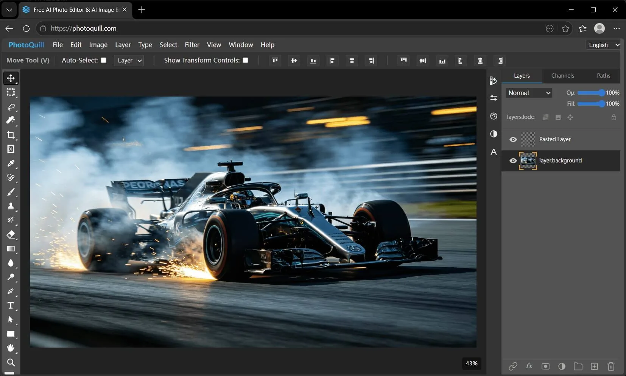Open the Auto-Select Layer dropdown
This screenshot has width=626, height=376.
(x=129, y=61)
